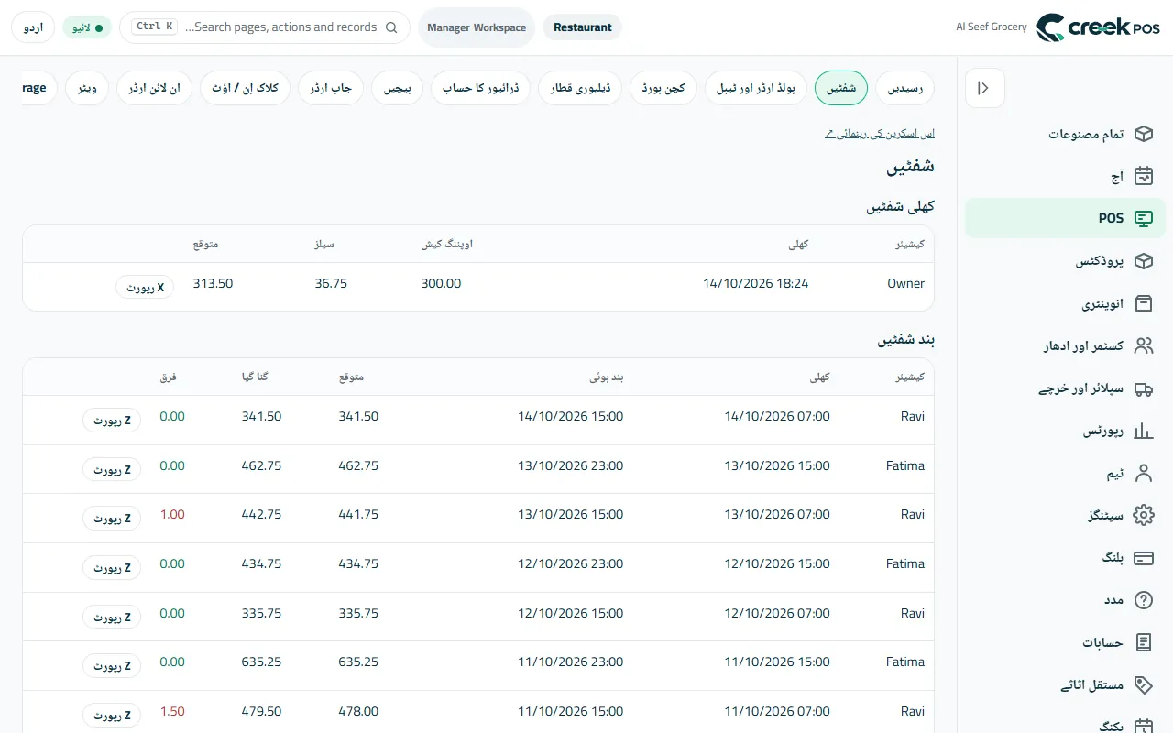Open the ڈیلیوری قطار tab
1173x733 pixels.
(580, 88)
